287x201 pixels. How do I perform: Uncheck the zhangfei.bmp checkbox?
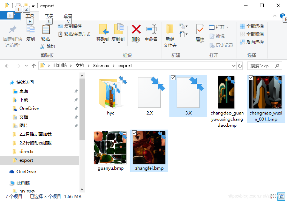click(134, 133)
